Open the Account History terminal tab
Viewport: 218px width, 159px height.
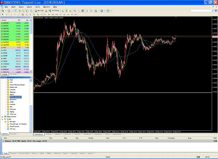[x=24, y=153]
